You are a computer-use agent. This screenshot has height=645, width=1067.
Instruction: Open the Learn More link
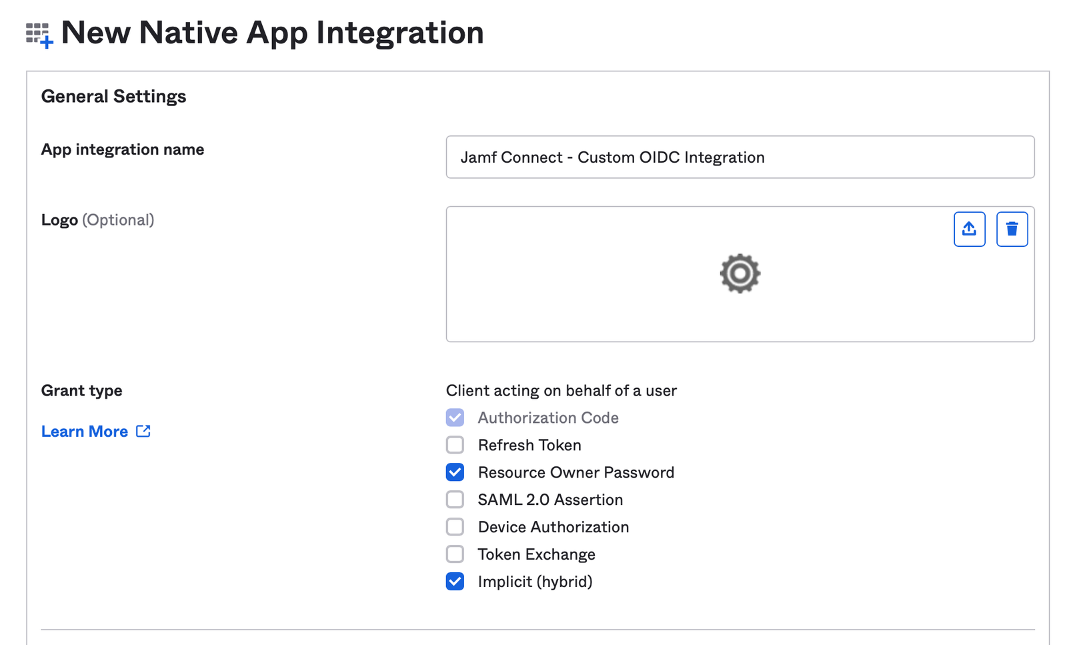pyautogui.click(x=85, y=432)
